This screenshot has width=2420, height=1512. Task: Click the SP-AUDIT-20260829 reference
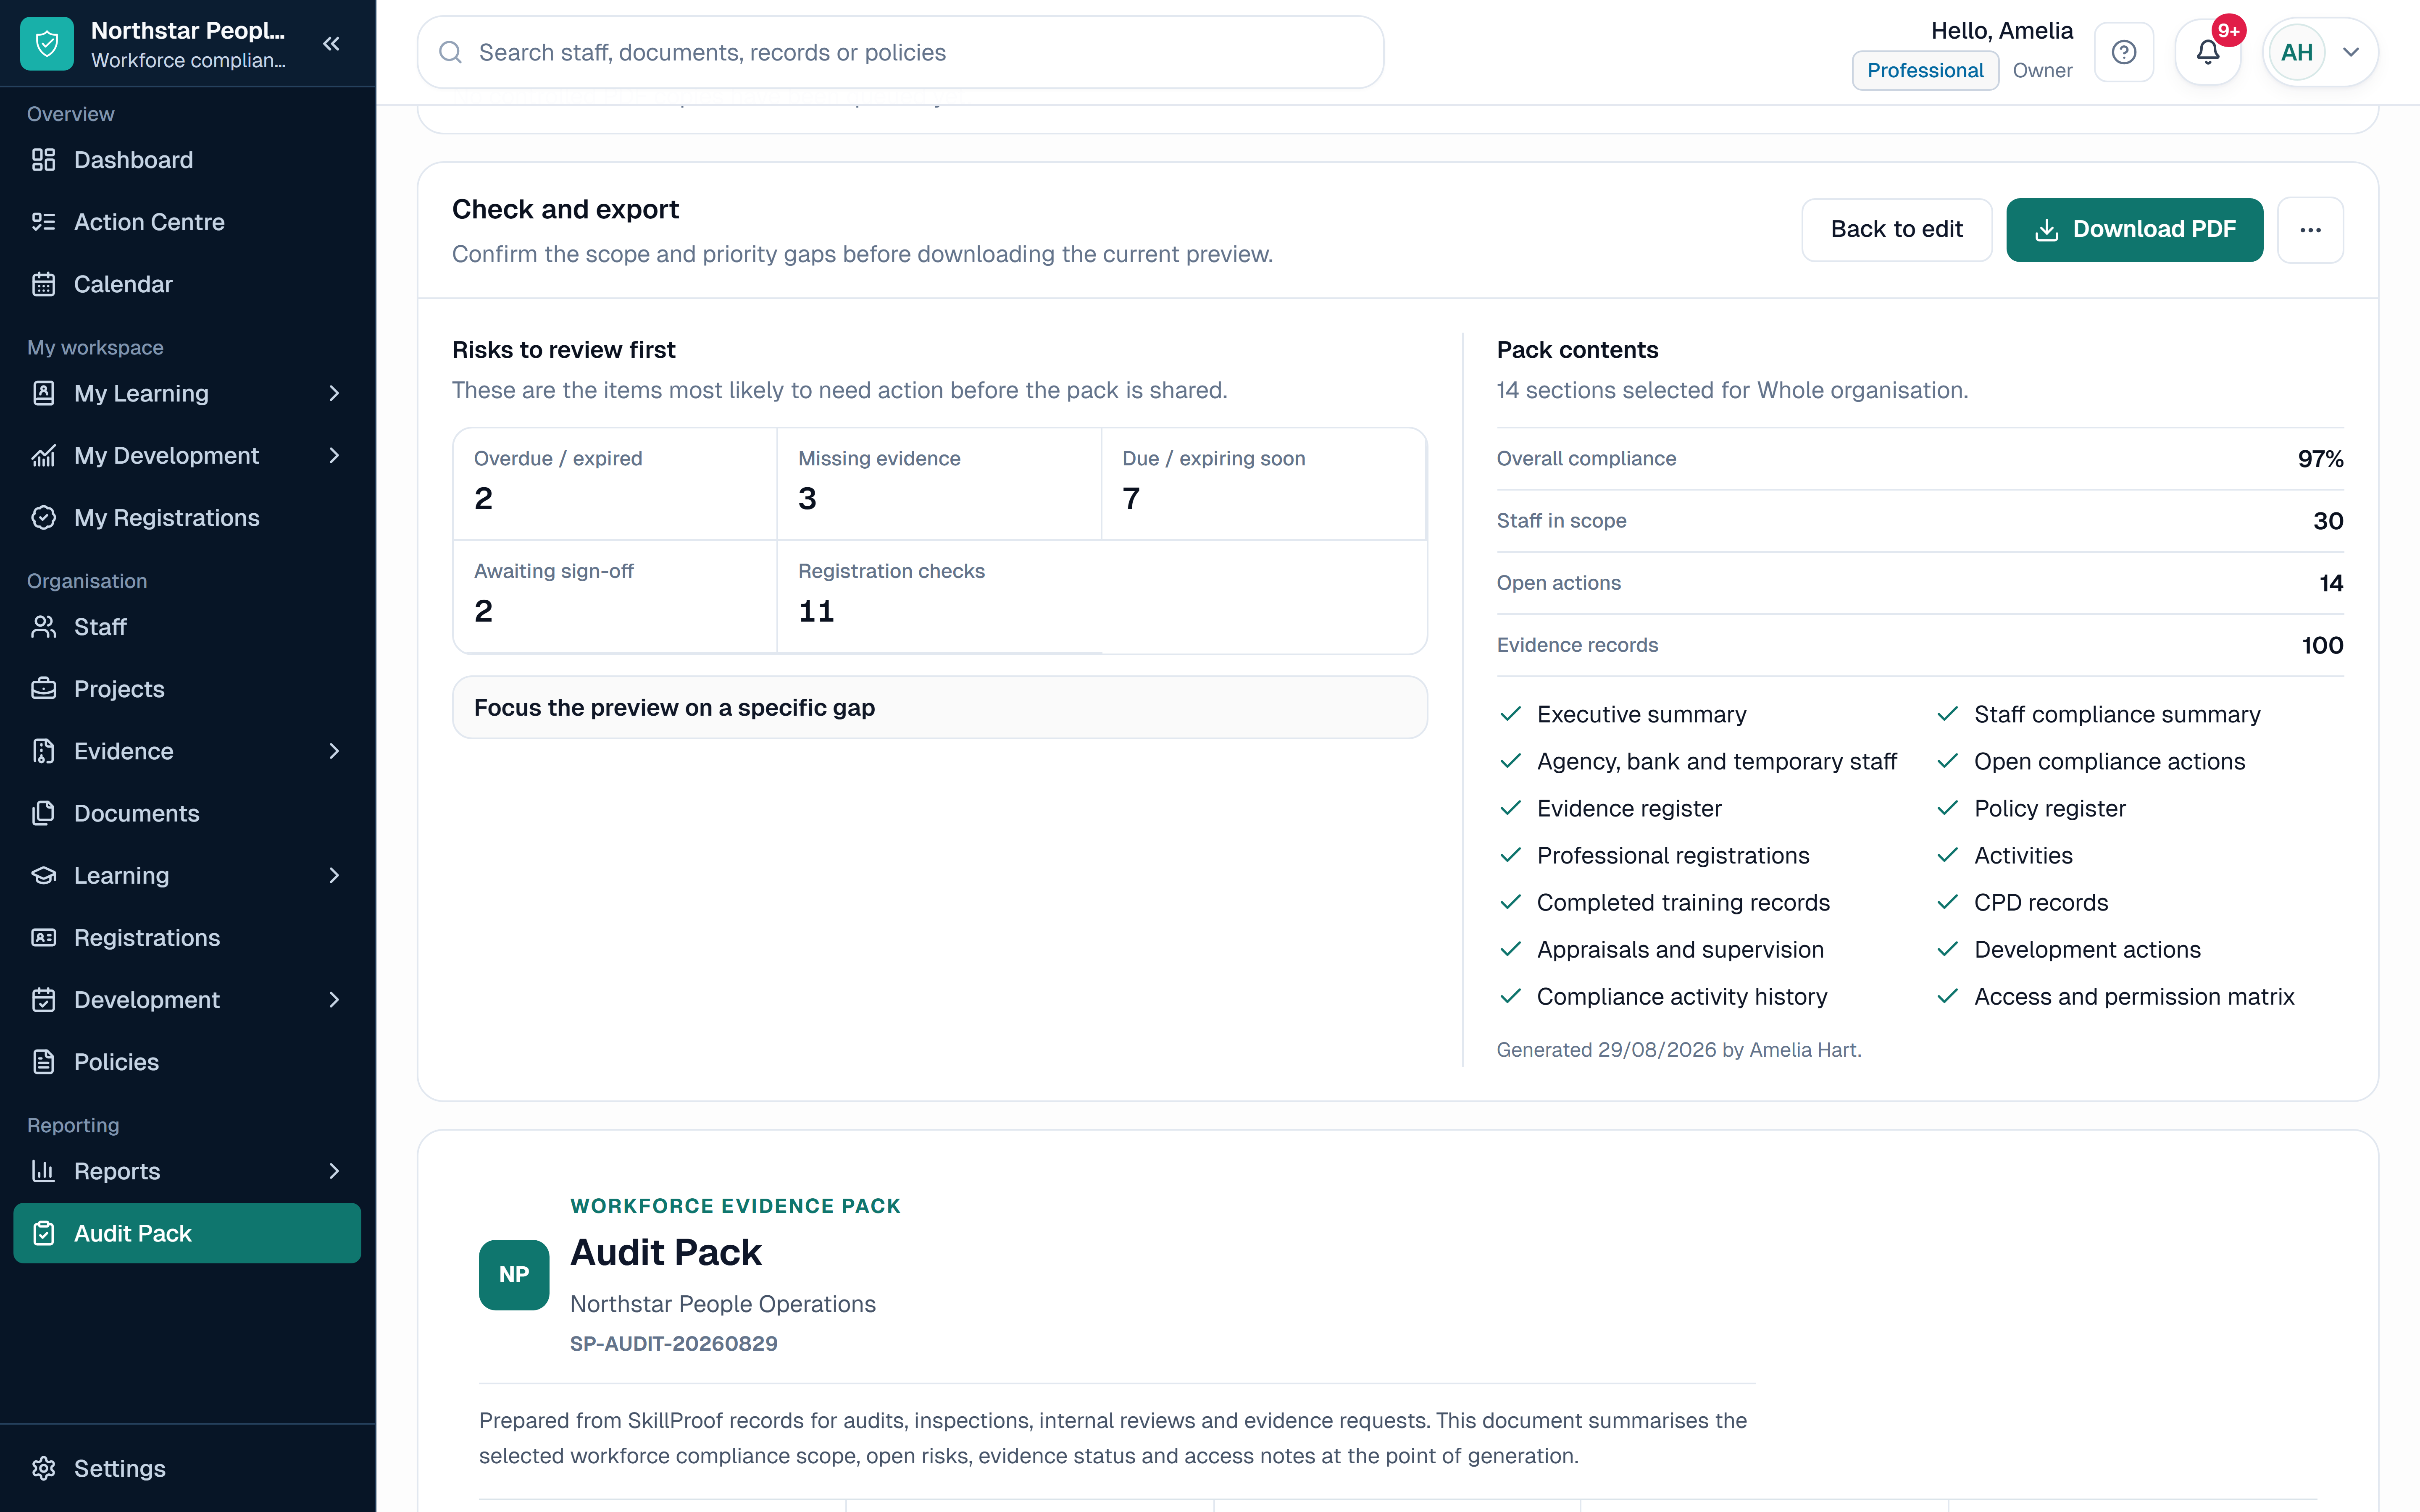(x=673, y=1343)
